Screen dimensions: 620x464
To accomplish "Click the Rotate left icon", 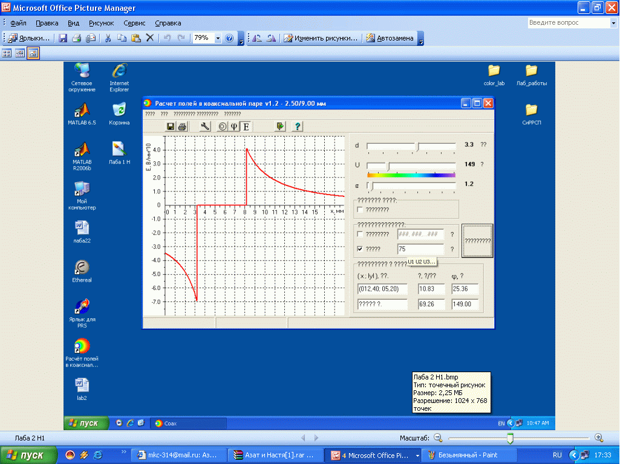I will click(x=257, y=38).
